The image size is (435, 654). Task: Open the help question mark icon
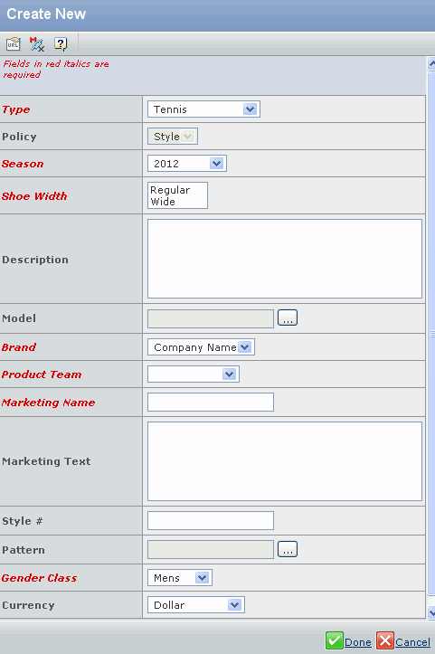pyautogui.click(x=61, y=43)
